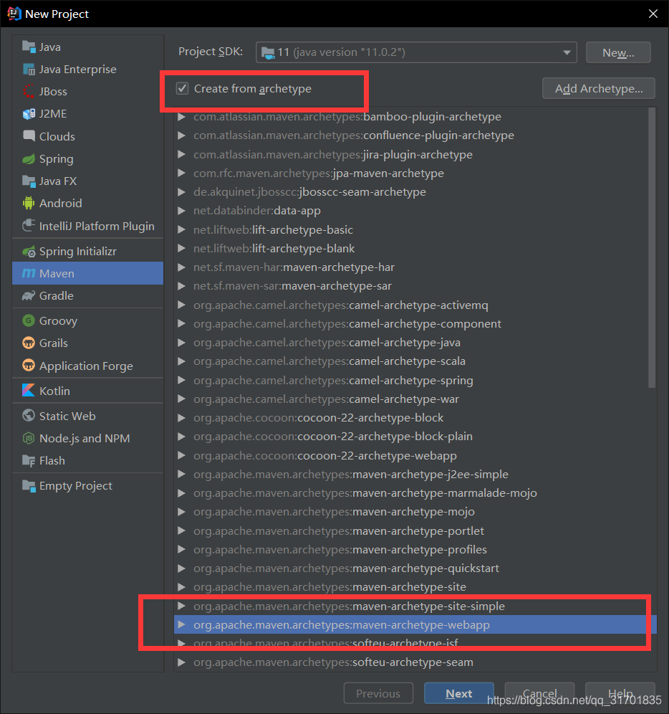Click the Static Web globe icon

29,415
